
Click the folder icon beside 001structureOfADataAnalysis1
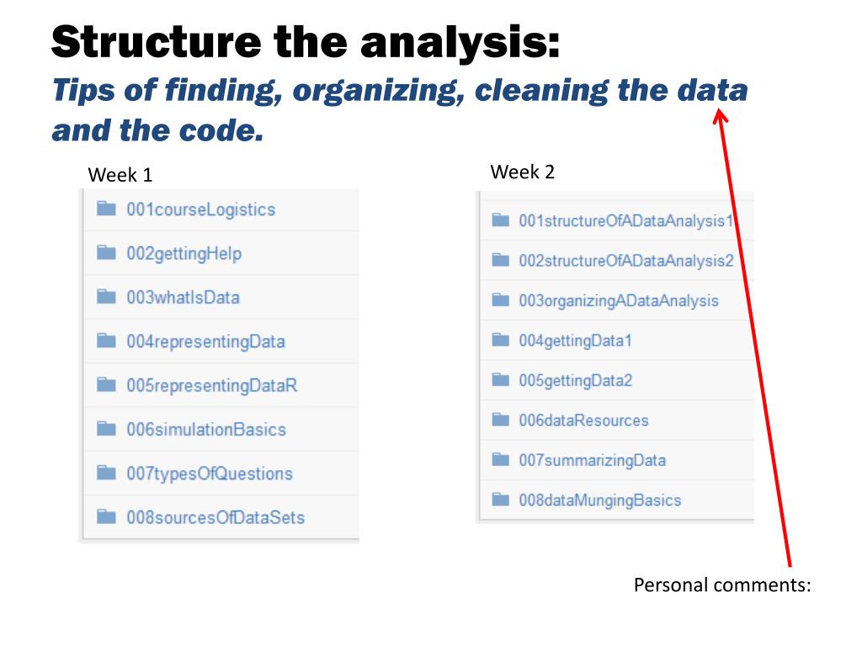pyautogui.click(x=501, y=221)
